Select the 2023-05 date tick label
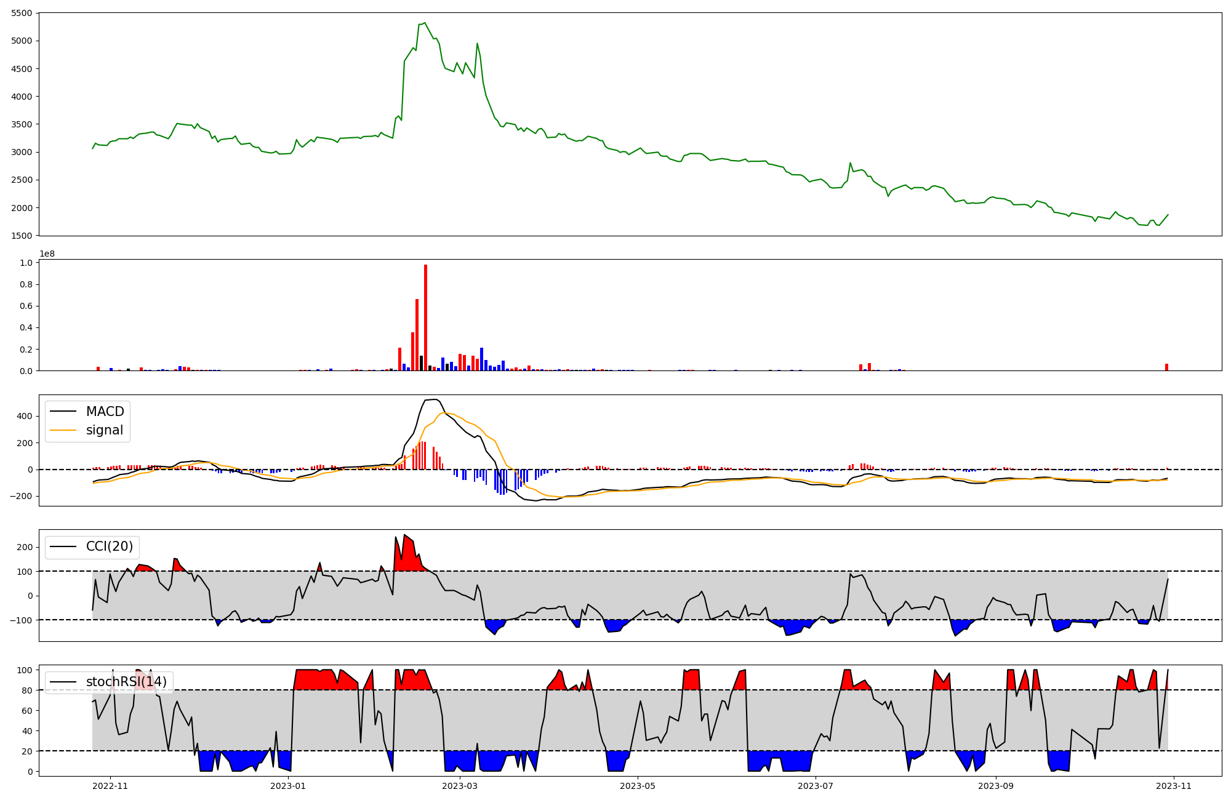 638,786
